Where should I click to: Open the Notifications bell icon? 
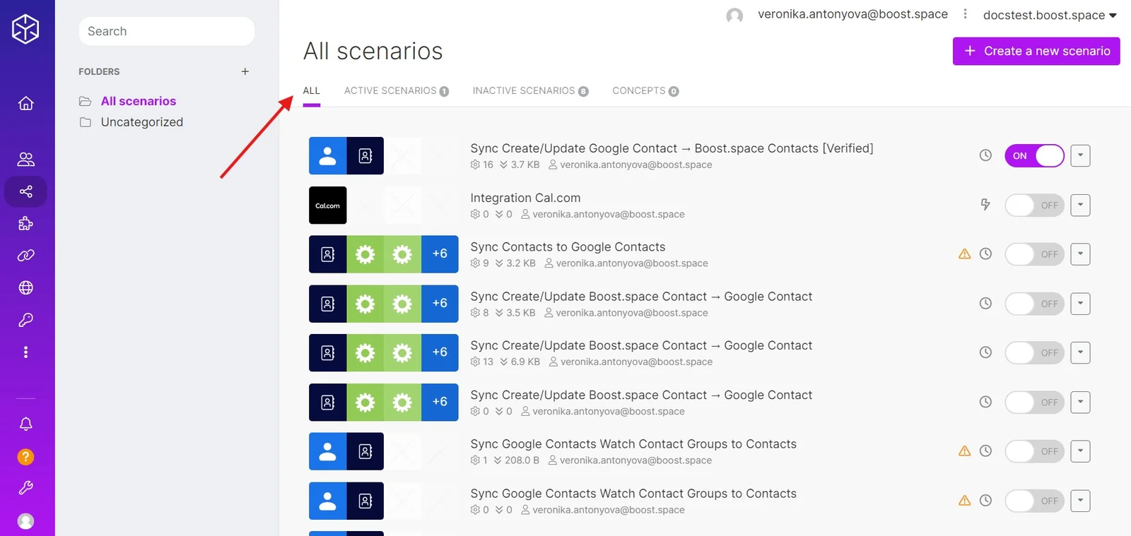coord(26,424)
